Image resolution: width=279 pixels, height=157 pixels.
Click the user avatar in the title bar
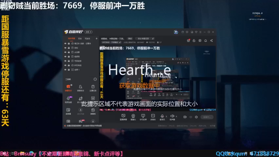coord(176,32)
